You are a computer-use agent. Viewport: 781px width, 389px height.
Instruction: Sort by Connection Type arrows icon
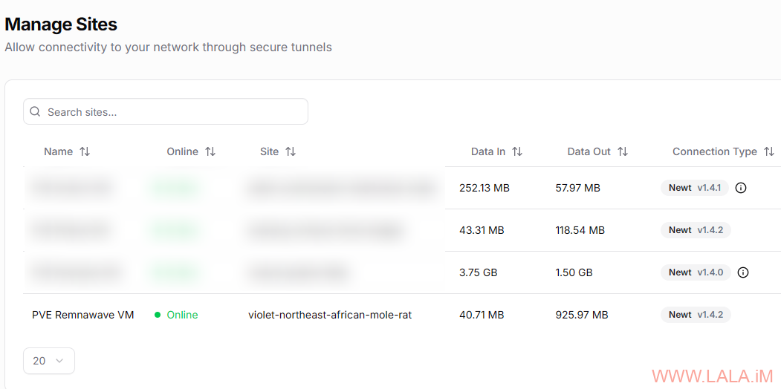pyautogui.click(x=769, y=151)
